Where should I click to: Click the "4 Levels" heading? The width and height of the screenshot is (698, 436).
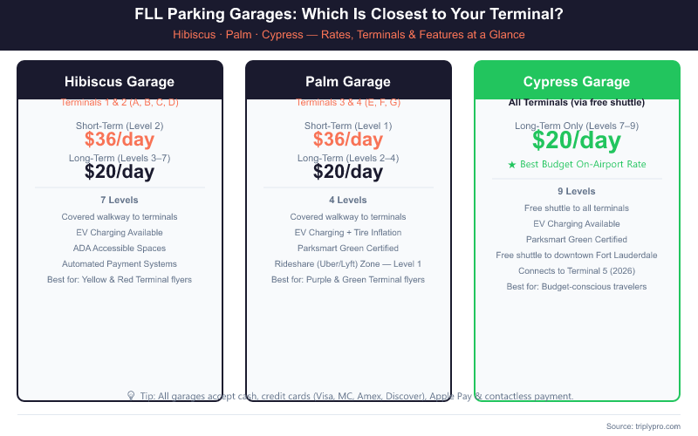348,201
